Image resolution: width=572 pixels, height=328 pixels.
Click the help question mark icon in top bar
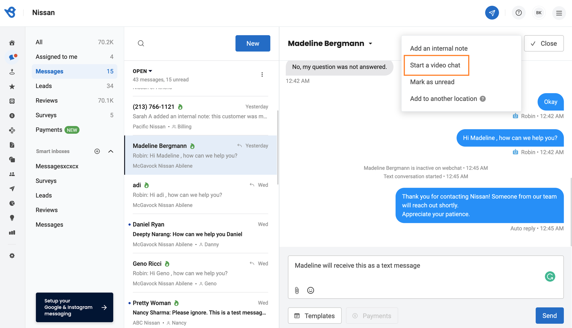[x=519, y=13]
